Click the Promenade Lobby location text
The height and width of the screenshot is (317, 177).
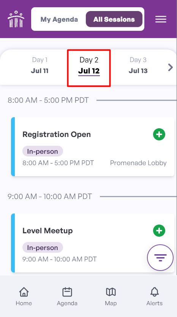click(x=138, y=163)
